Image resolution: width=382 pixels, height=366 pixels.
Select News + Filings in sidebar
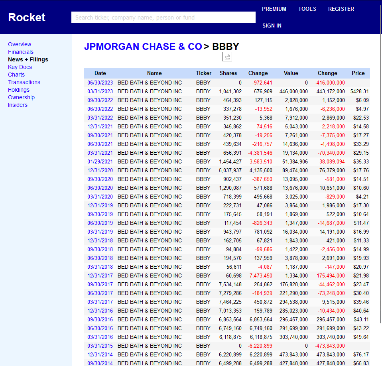[28, 59]
